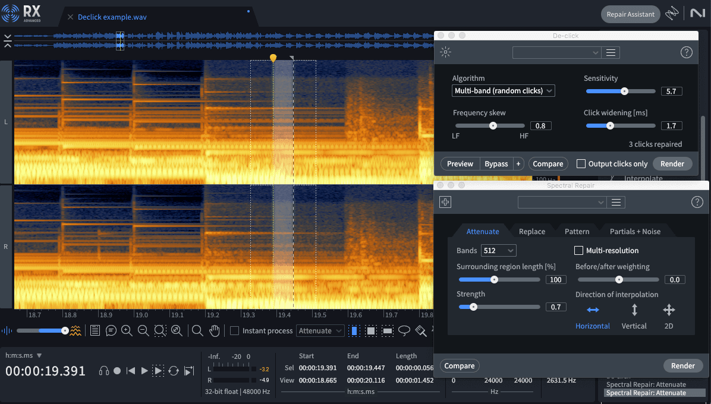Edit the Frequency skew value 0.8
This screenshot has width=711, height=404.
tap(540, 125)
